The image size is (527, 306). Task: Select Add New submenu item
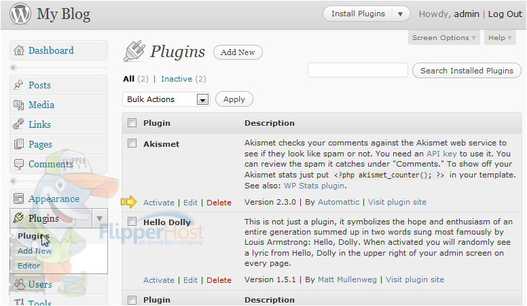(x=35, y=251)
